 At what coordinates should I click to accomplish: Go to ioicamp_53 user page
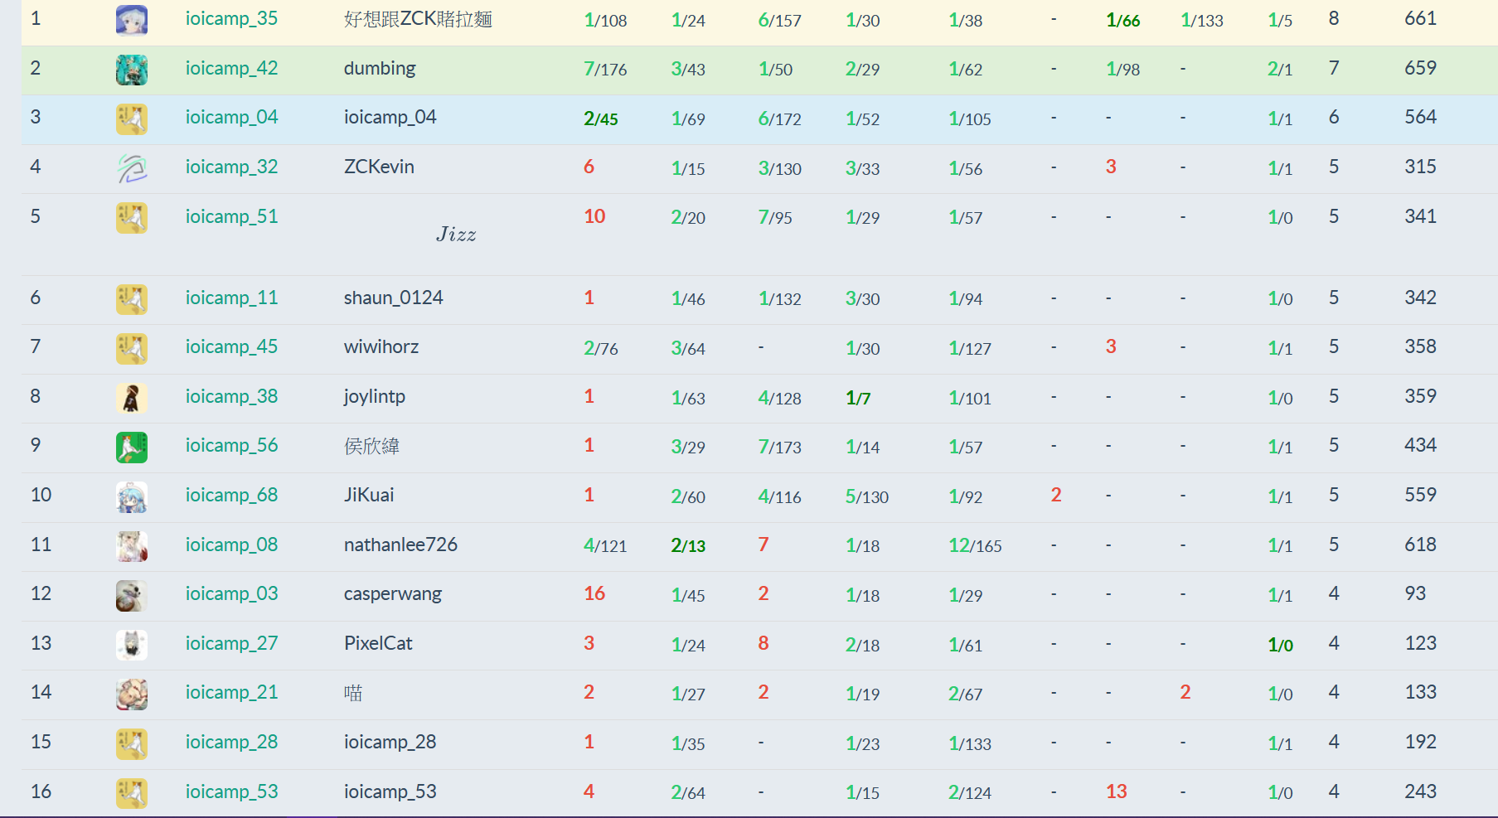pyautogui.click(x=231, y=792)
